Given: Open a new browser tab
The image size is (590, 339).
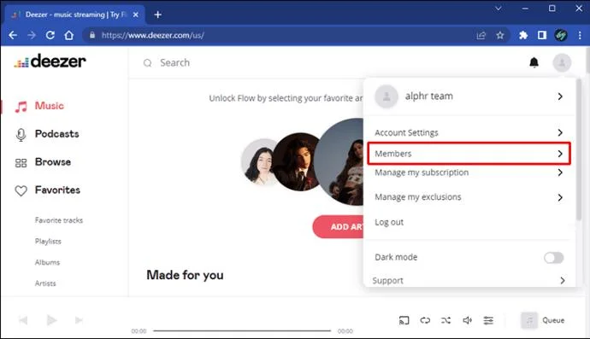Looking at the screenshot, I should point(157,15).
